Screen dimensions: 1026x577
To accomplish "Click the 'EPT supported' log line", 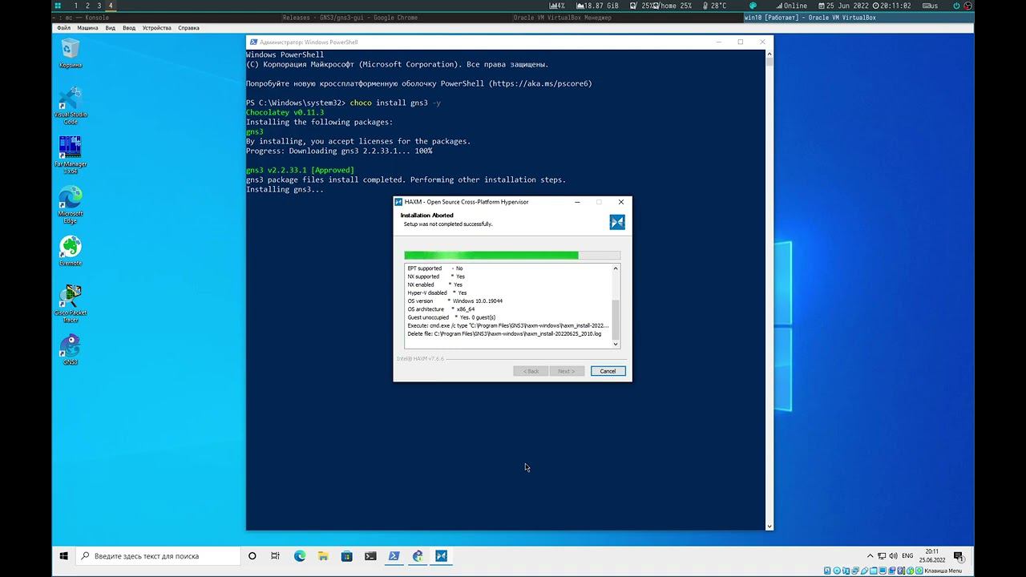I will pos(435,268).
